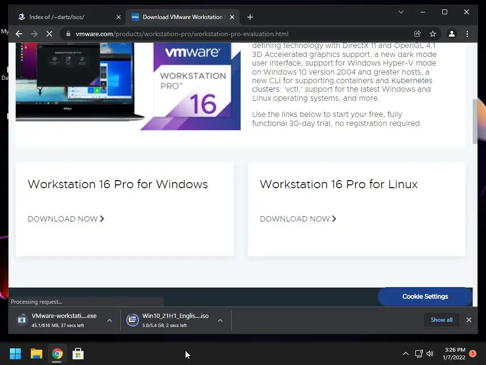Open the Windows Start menu

tap(15, 354)
